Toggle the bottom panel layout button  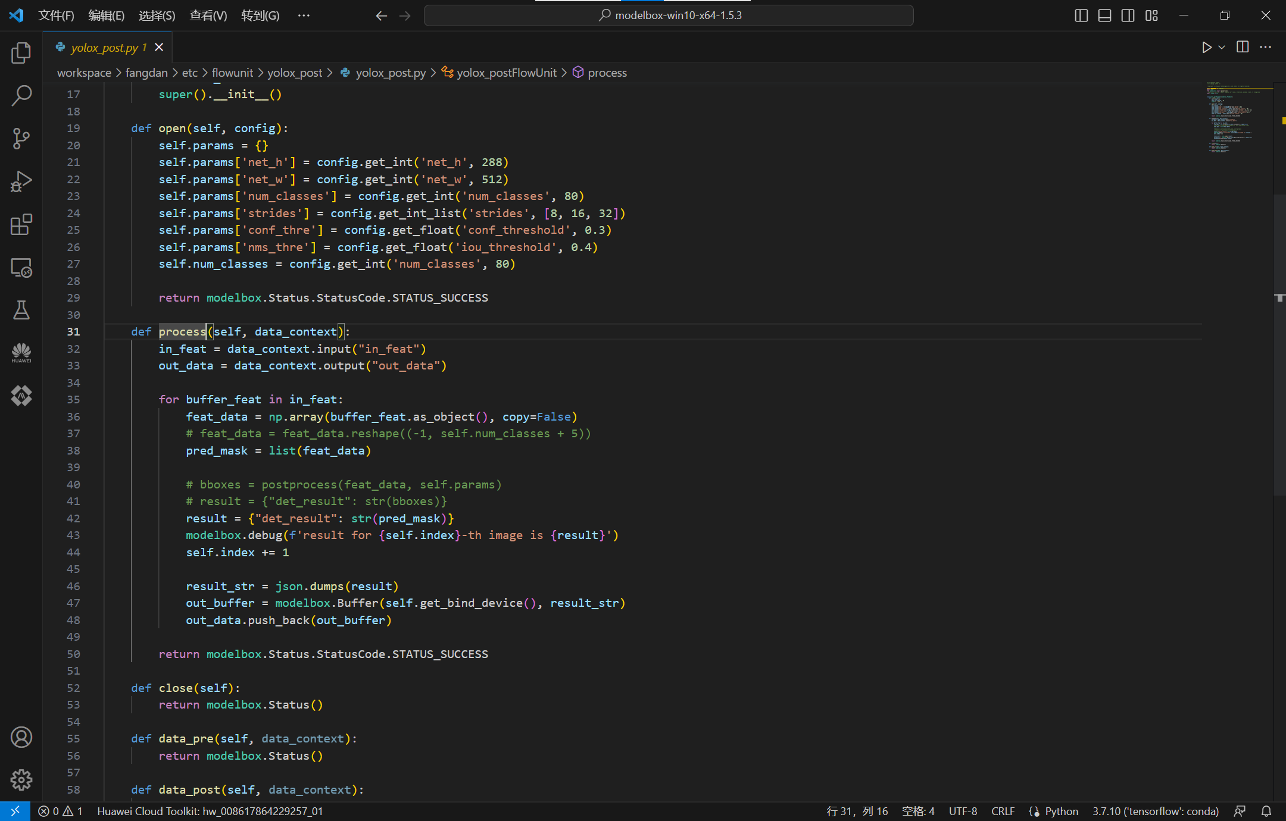1104,15
